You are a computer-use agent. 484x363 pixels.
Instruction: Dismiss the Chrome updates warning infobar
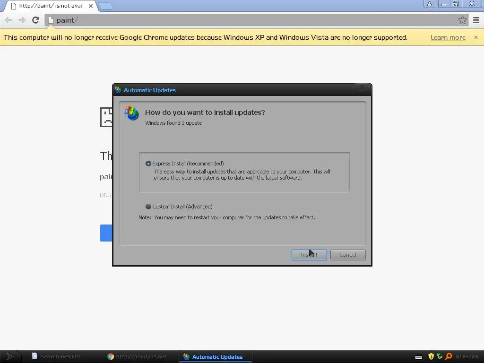click(475, 37)
